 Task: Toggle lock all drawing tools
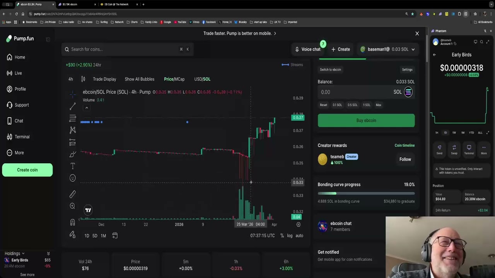click(72, 235)
